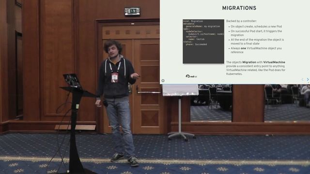
Task: Click the "name: testvm" code line
Action: 196,39
